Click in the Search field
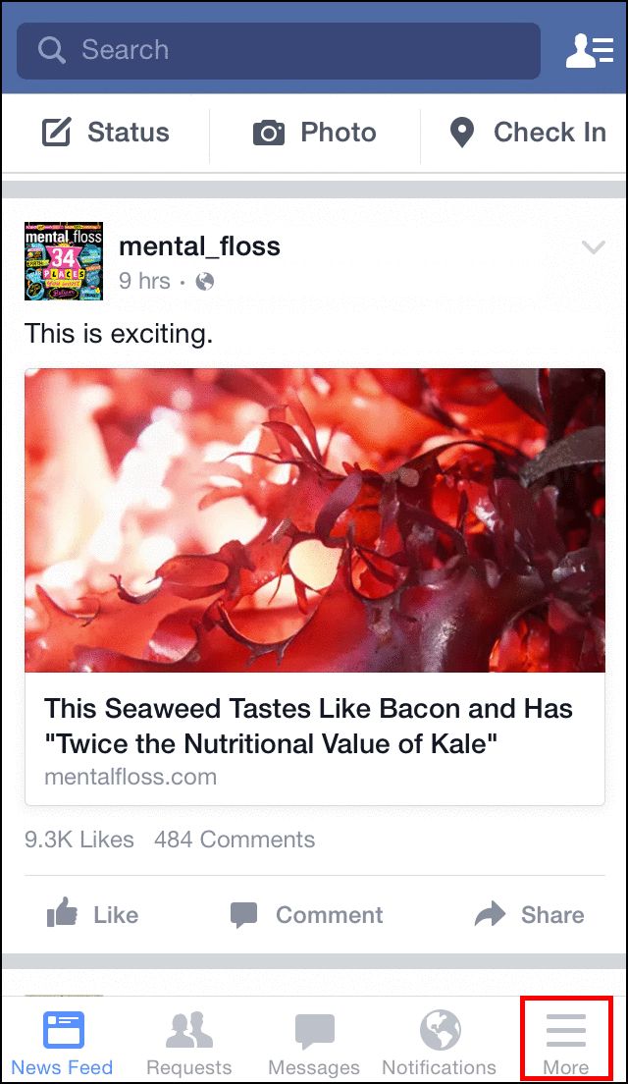Viewport: 628px width, 1084px height. click(x=294, y=50)
